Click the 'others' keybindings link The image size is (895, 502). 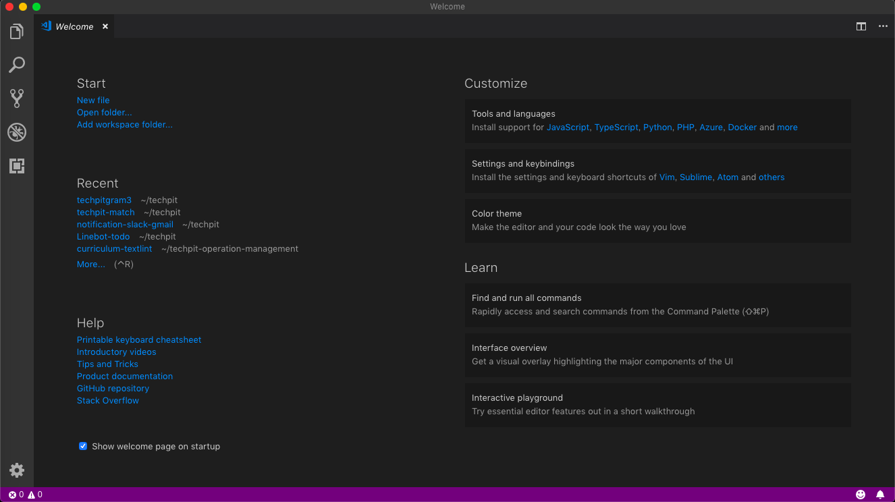(x=771, y=177)
